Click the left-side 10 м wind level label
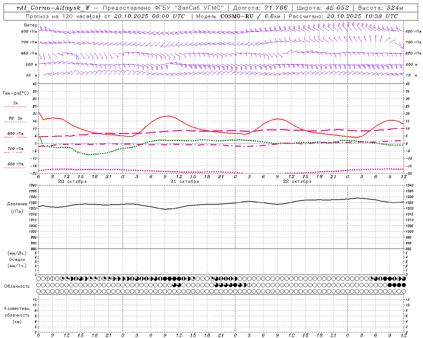This screenshot has height=338, width=423. [x=31, y=75]
